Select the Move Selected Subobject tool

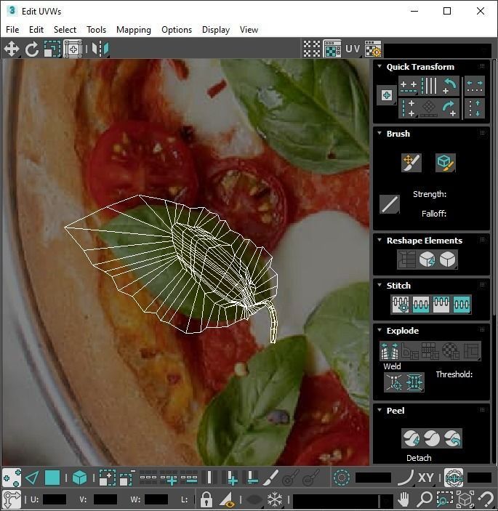(12, 49)
